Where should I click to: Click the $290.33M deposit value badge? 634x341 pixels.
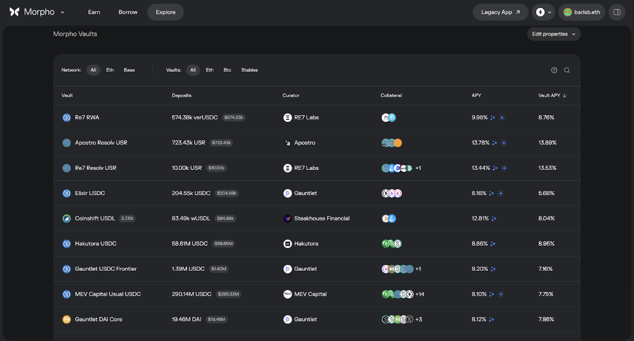coord(229,294)
